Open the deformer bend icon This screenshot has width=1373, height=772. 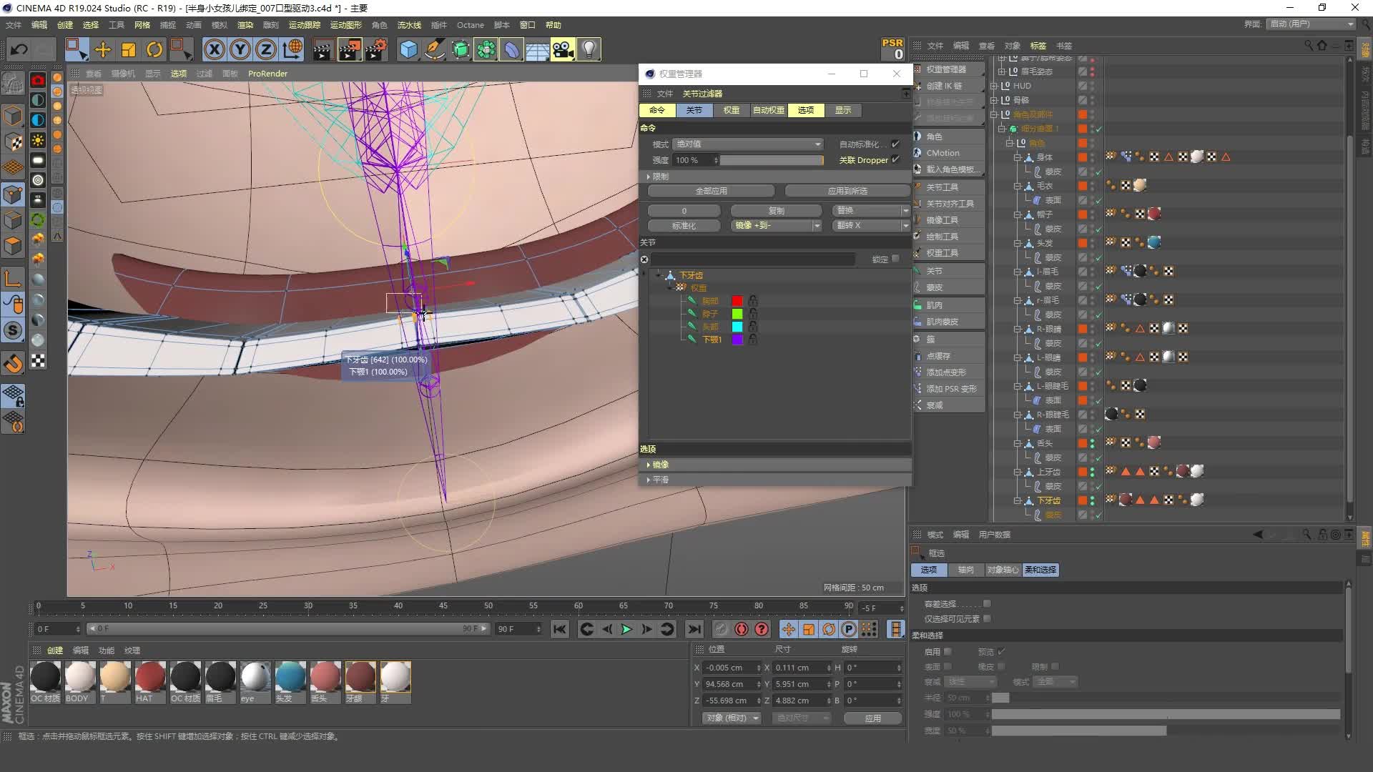pyautogui.click(x=512, y=49)
